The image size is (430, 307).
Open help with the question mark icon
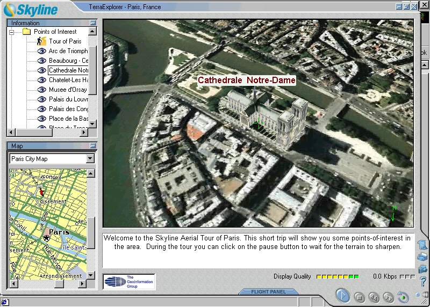click(x=423, y=281)
